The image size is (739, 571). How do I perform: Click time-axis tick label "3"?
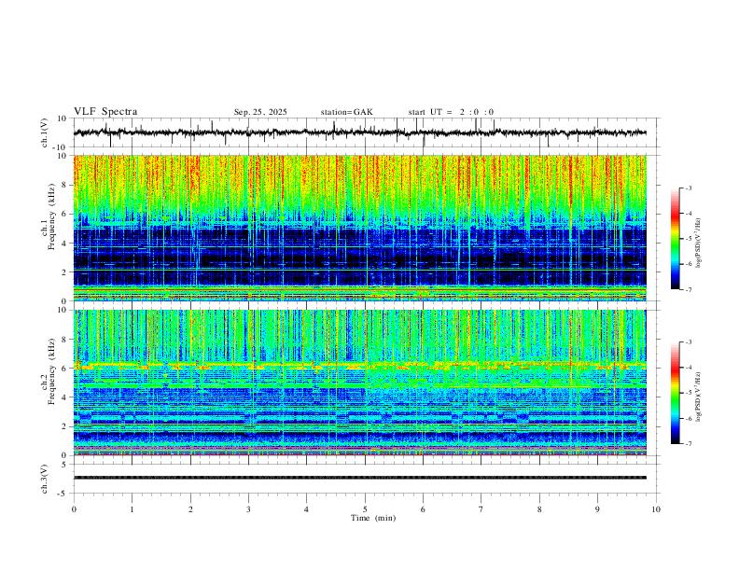(248, 509)
